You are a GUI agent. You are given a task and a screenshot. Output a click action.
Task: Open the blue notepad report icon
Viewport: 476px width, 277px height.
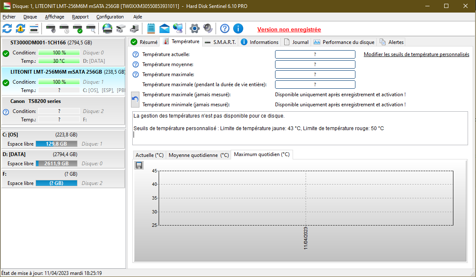pyautogui.click(x=151, y=28)
